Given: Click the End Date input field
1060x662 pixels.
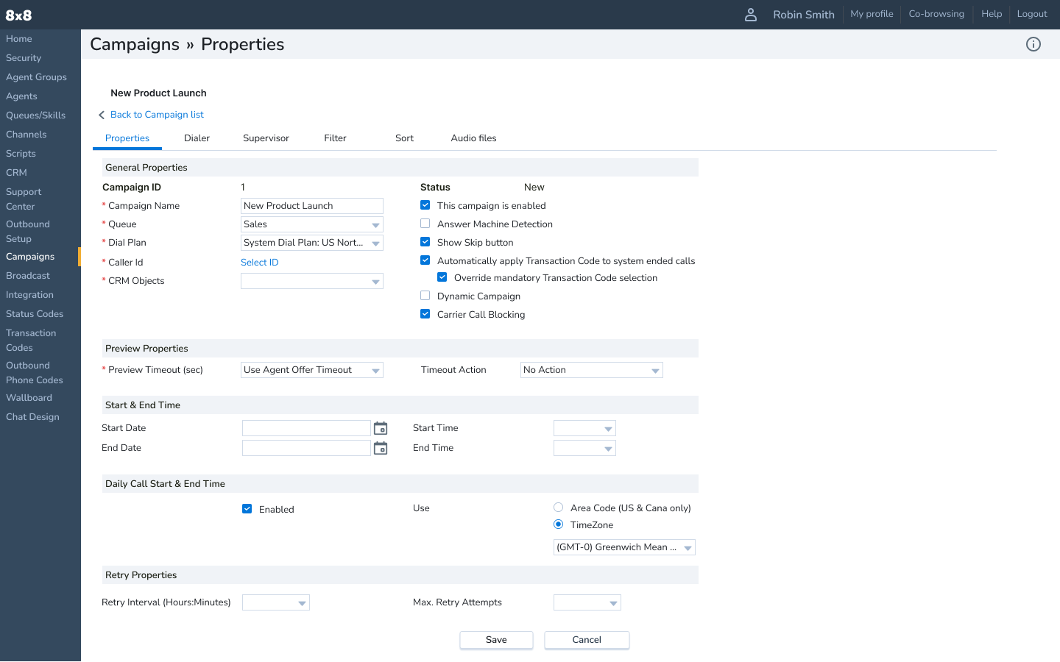Looking at the screenshot, I should coord(306,448).
